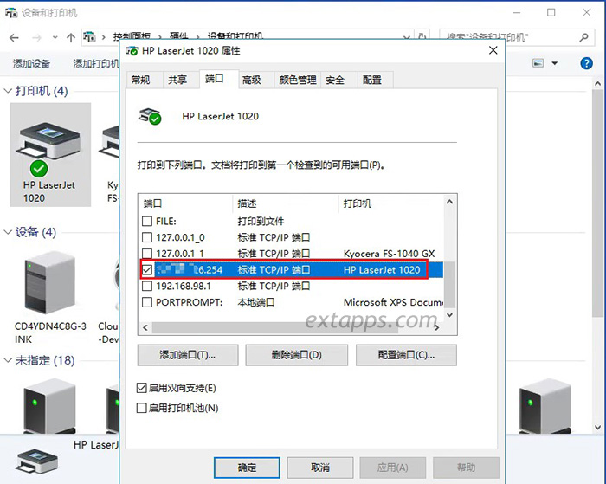Select Kyocera FS-1040 GX printer cell

[x=390, y=254]
